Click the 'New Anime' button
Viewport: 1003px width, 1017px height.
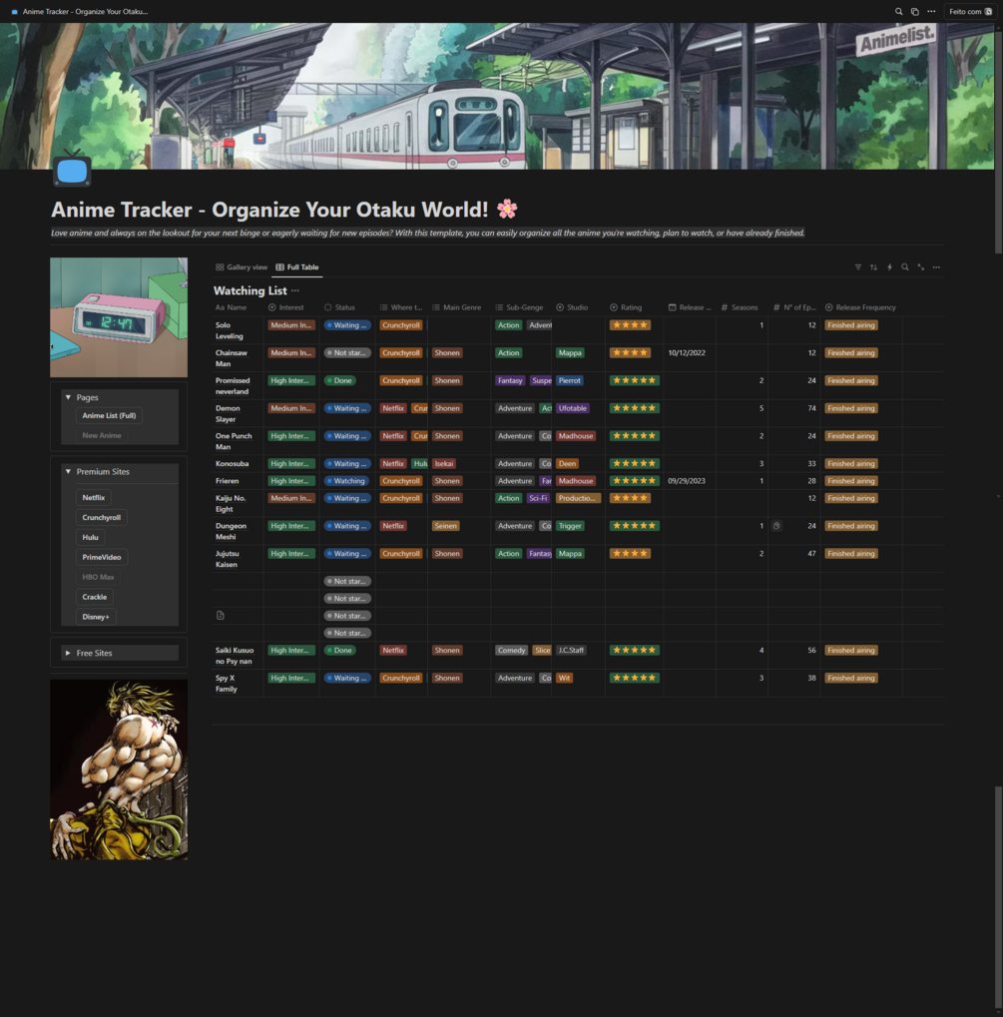click(x=101, y=435)
